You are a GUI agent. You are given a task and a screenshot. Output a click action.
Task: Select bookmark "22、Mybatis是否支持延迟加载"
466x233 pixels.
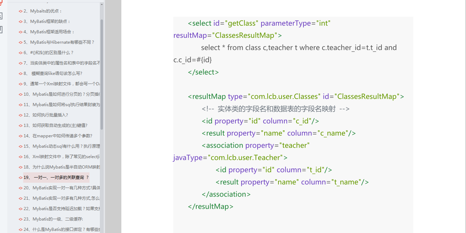pos(62,209)
